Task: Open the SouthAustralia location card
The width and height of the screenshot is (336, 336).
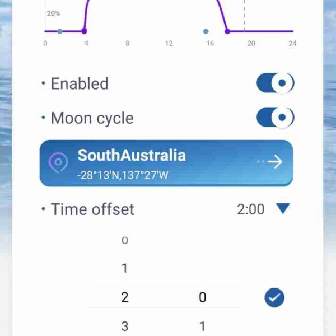Action: click(166, 164)
